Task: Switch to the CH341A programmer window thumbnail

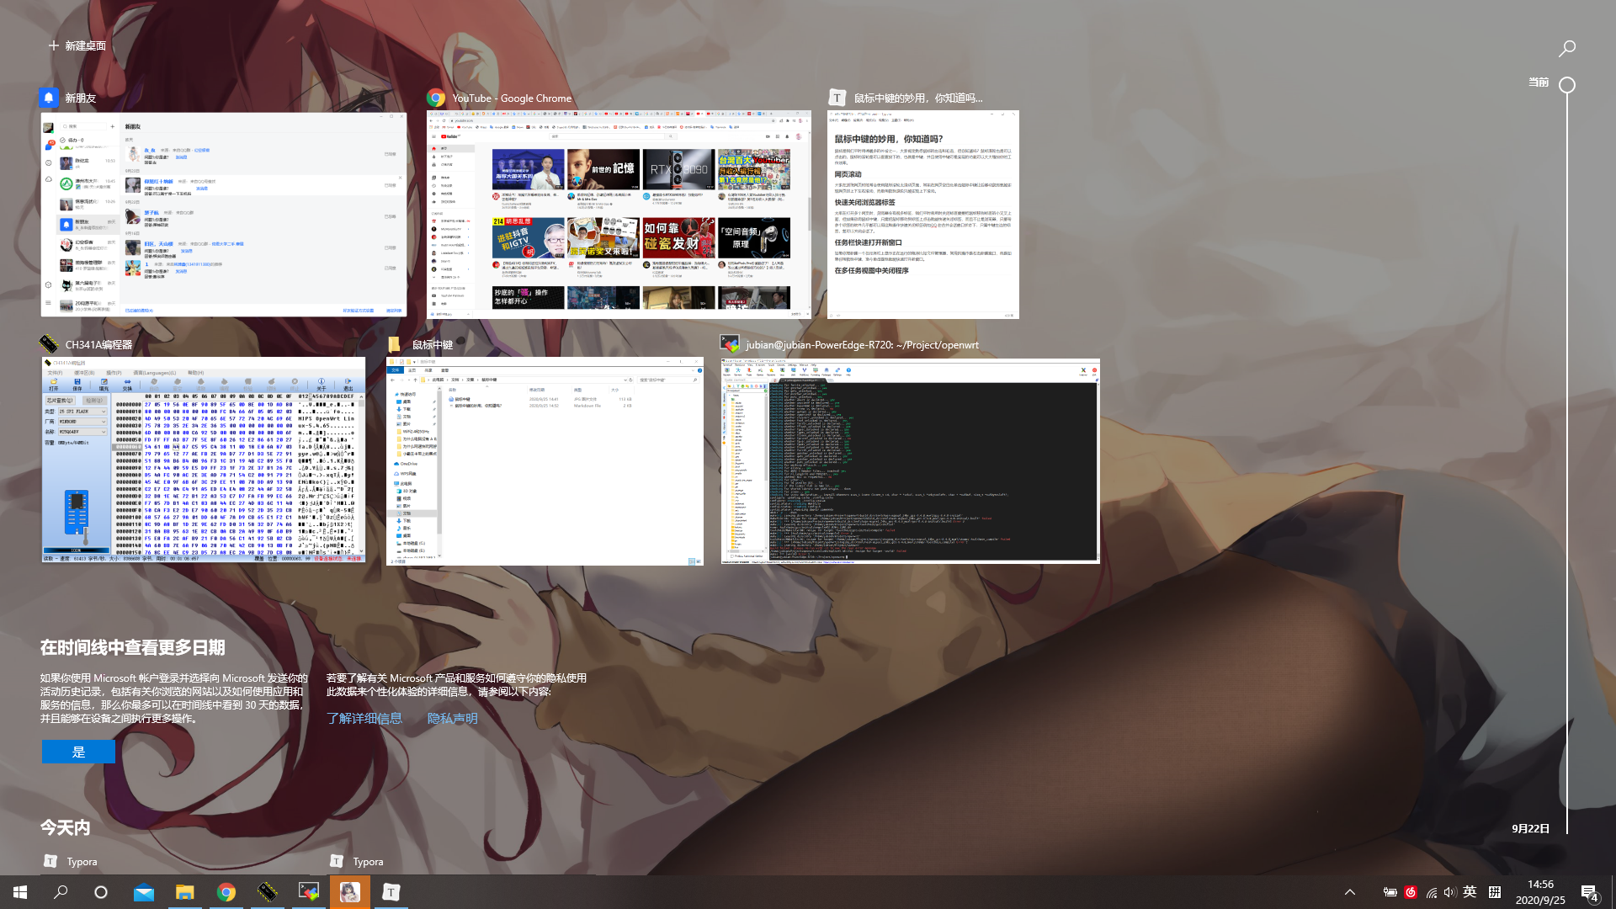Action: pos(204,459)
